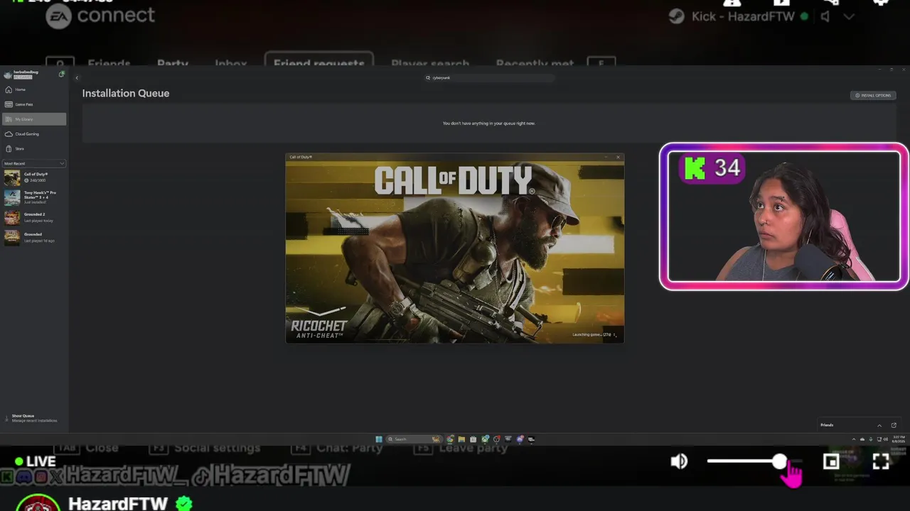Select Grounded, last played 1d ago
Screen dimensions: 910x511
click(x=33, y=237)
